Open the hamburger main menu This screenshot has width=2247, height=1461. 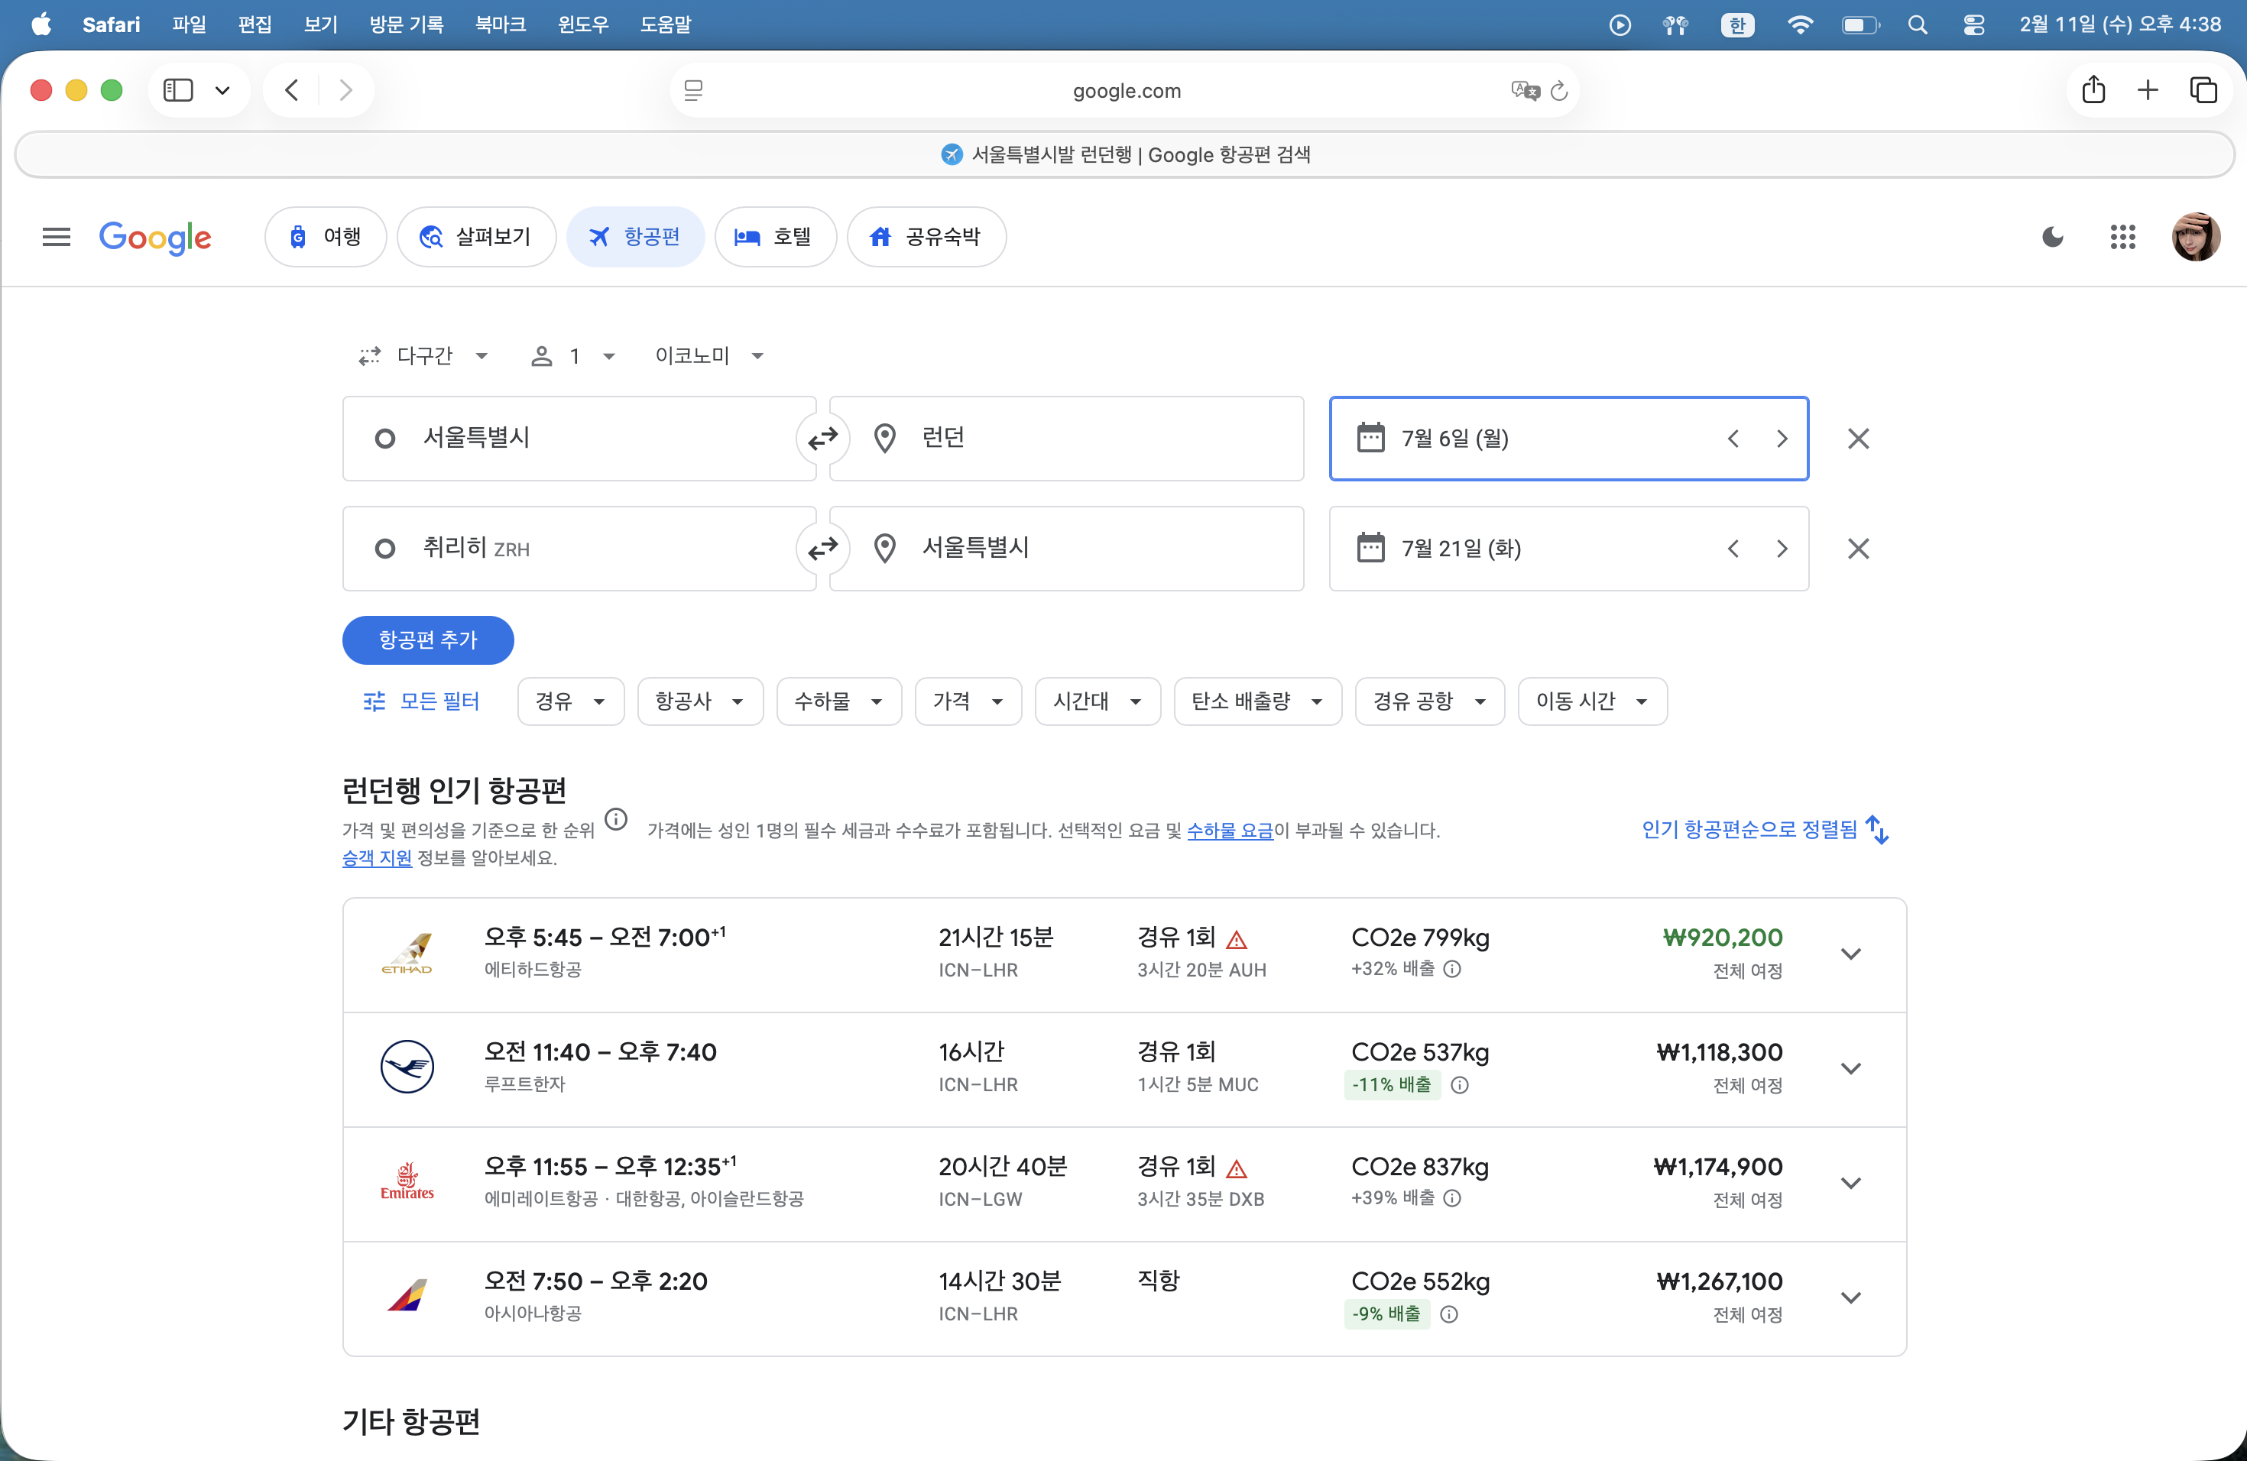(x=57, y=237)
